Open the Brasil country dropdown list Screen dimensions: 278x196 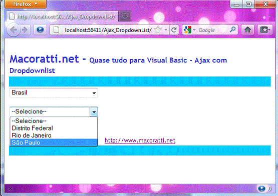[x=54, y=93]
